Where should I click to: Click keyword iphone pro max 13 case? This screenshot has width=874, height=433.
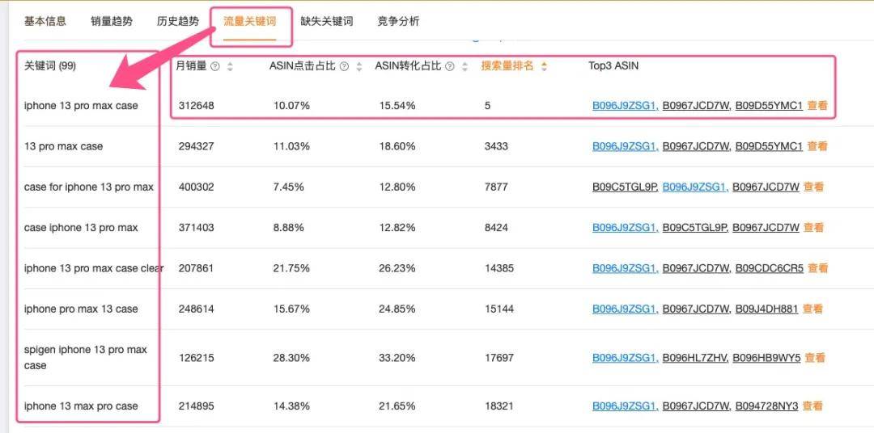coord(81,309)
